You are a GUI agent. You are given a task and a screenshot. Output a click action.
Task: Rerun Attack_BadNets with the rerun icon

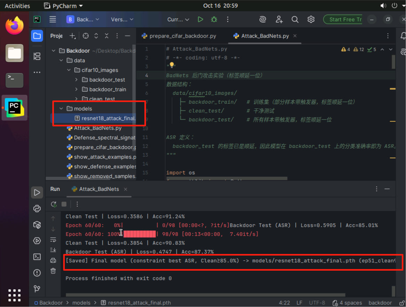tap(54, 204)
